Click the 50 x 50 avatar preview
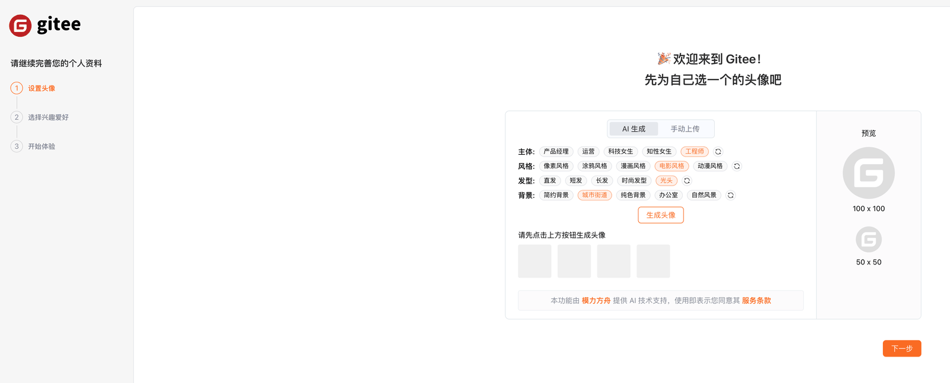The width and height of the screenshot is (950, 383). 869,240
